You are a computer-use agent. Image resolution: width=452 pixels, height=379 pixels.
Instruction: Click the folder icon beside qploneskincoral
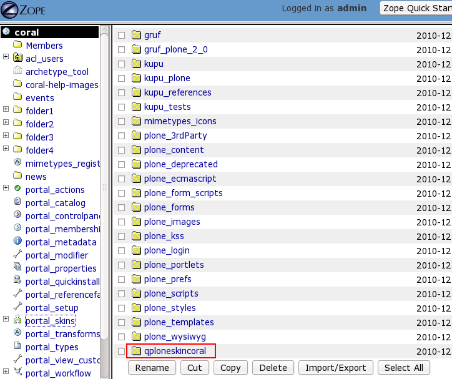[136, 351]
